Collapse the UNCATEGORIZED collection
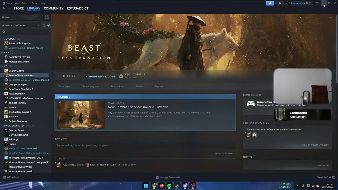338x190 pixels. click(2, 126)
